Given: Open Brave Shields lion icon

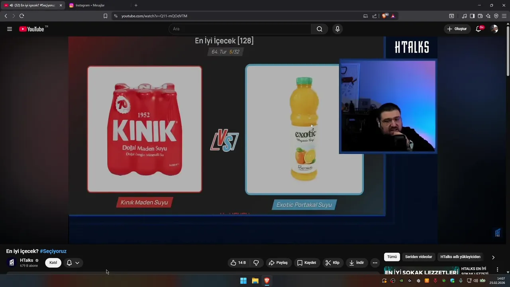Looking at the screenshot, I should (x=384, y=16).
